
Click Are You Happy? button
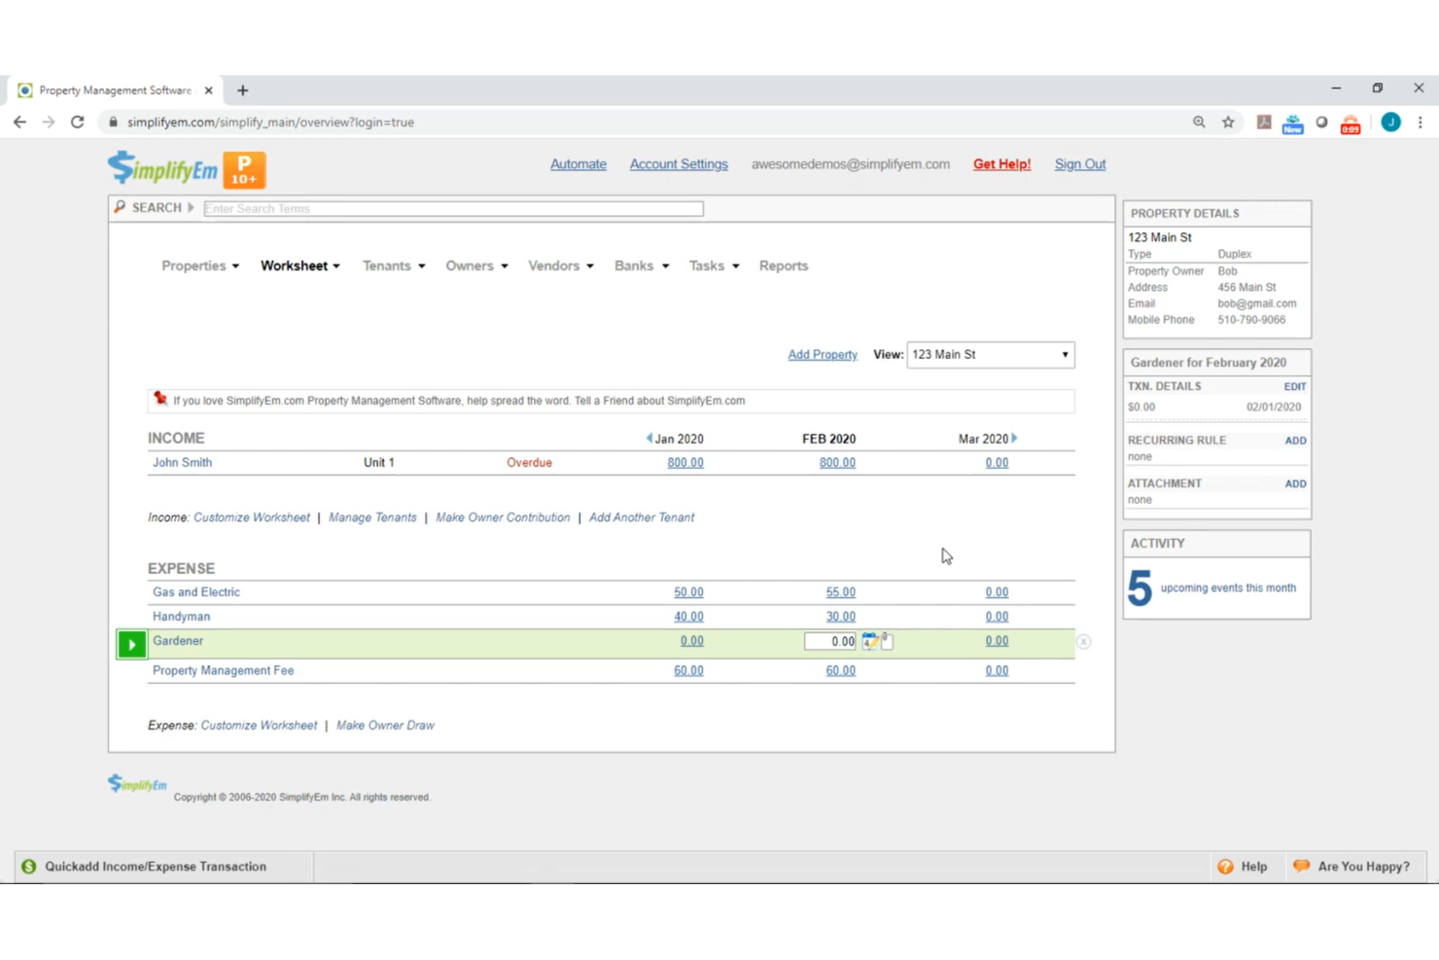point(1351,867)
